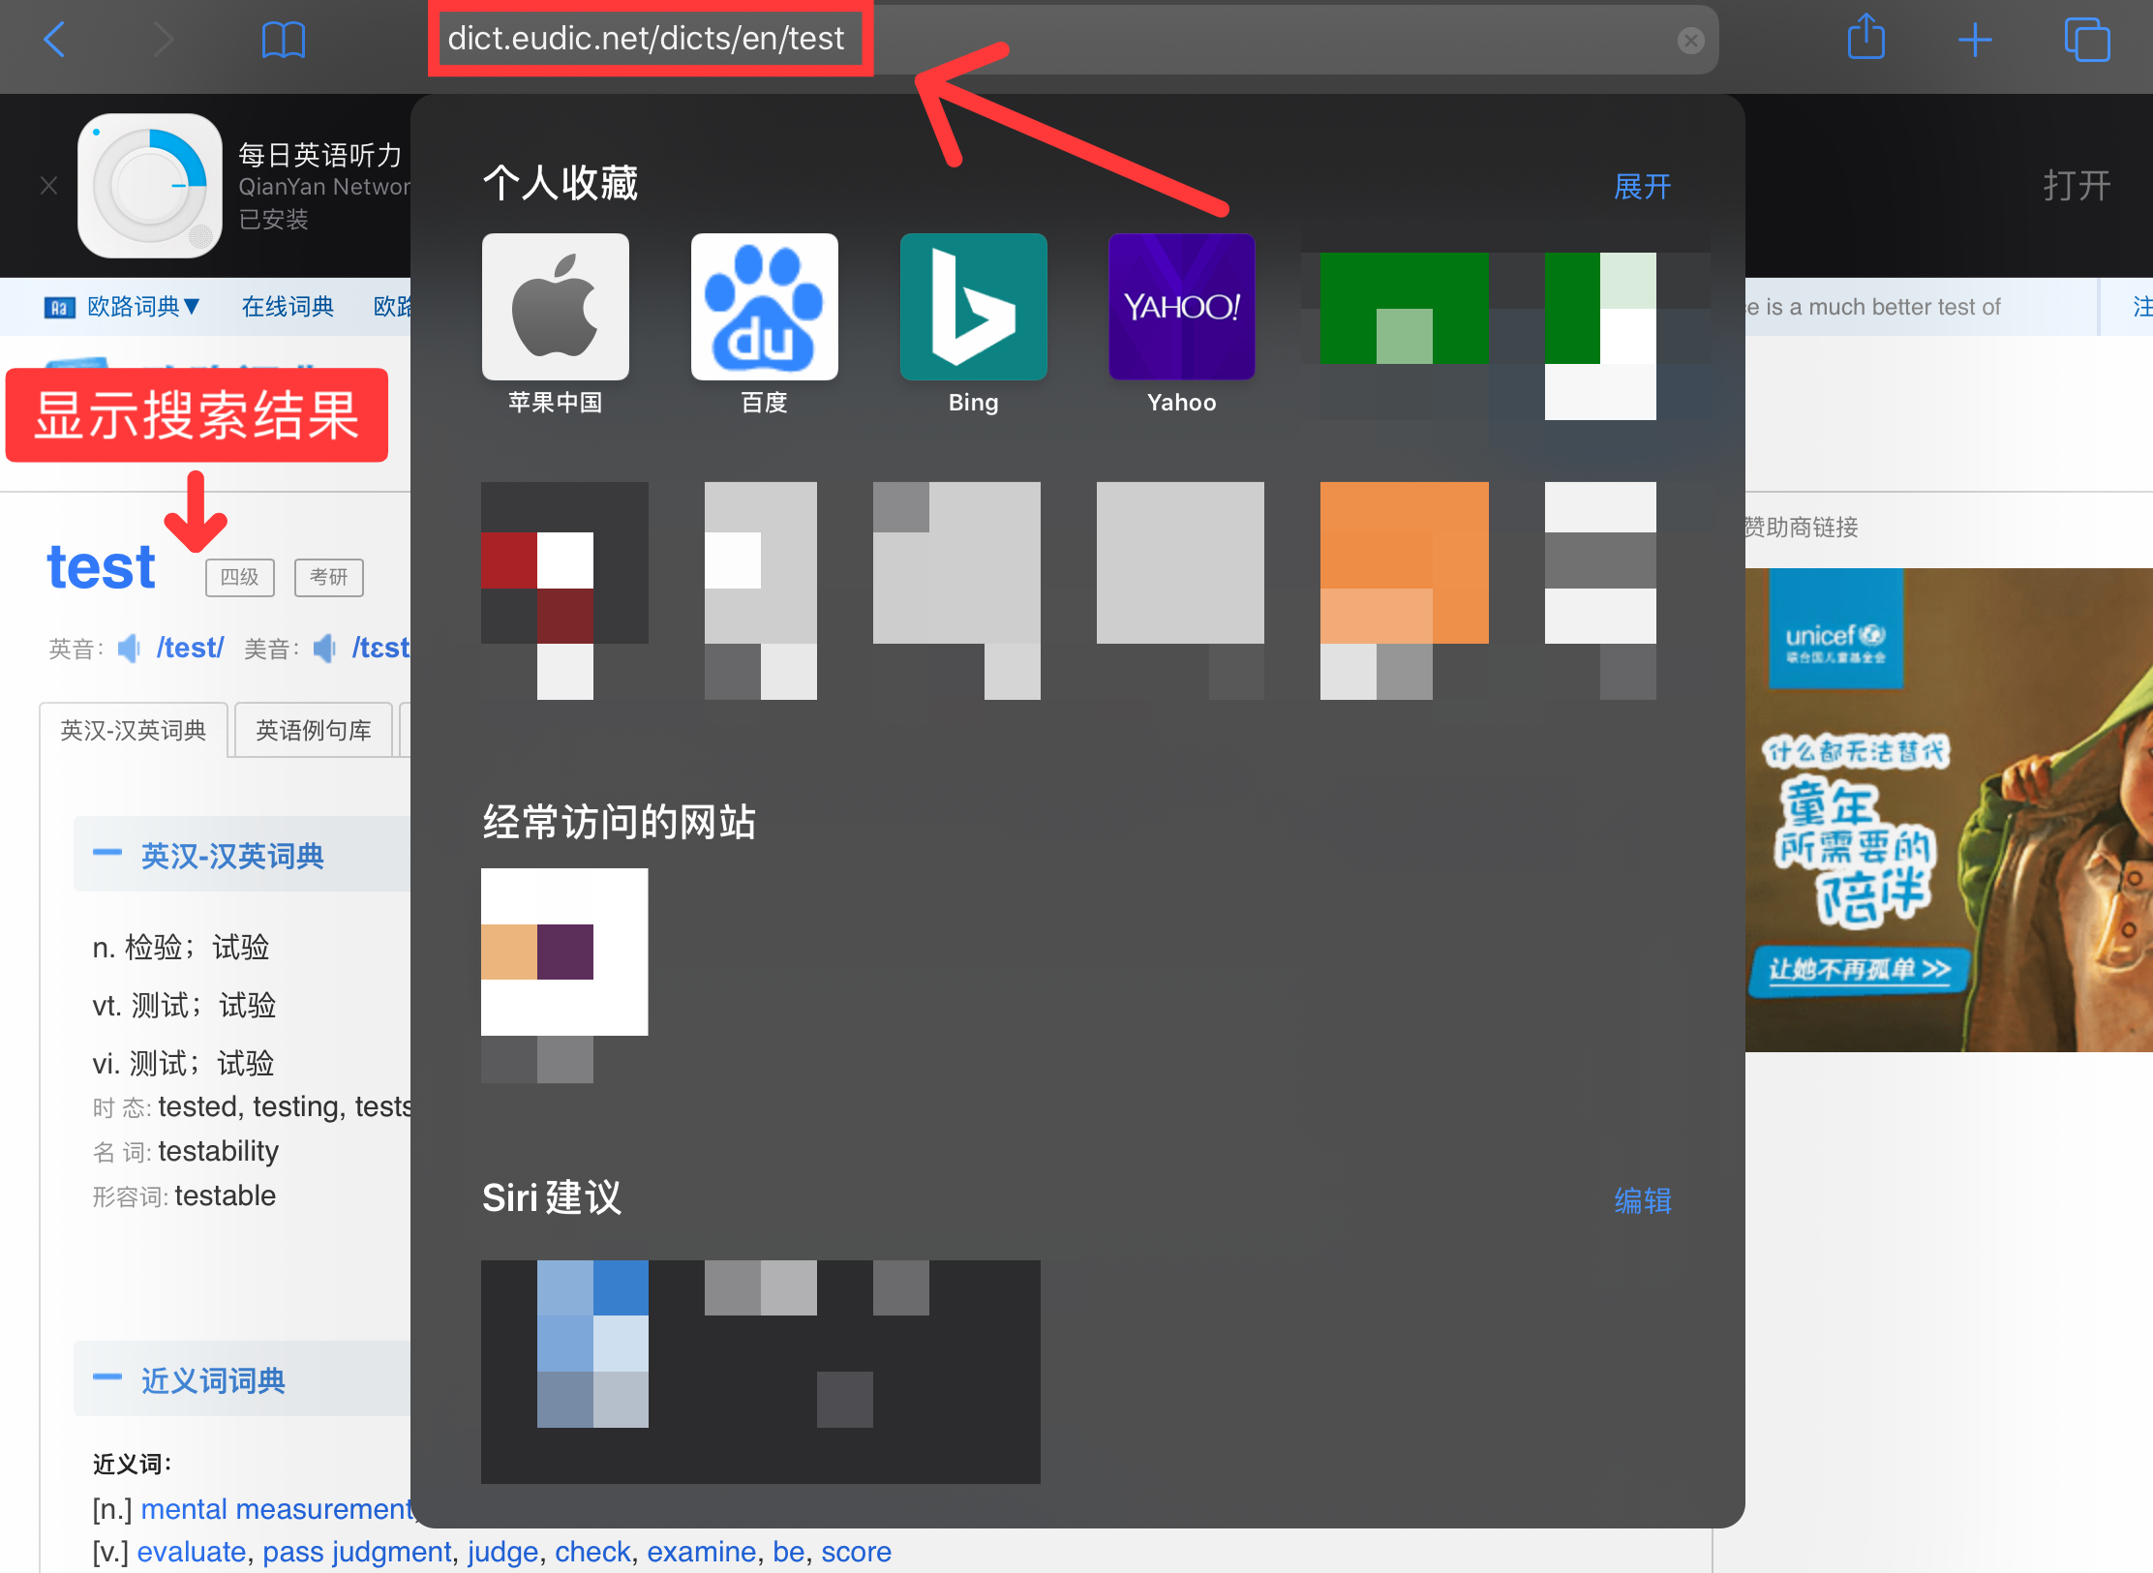Open the Yahoo favorite icon
2153x1573 pixels.
1181,308
